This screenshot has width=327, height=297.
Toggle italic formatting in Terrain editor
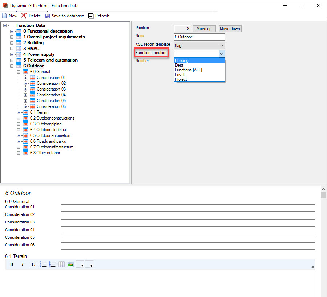click(x=22, y=264)
